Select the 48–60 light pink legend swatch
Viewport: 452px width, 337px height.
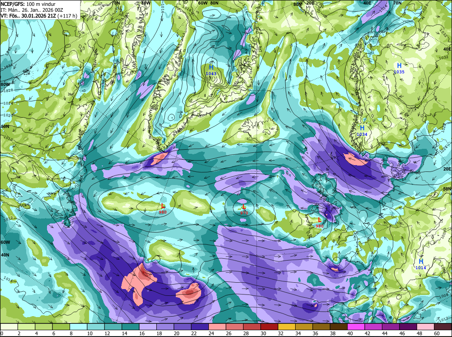tap(425, 327)
